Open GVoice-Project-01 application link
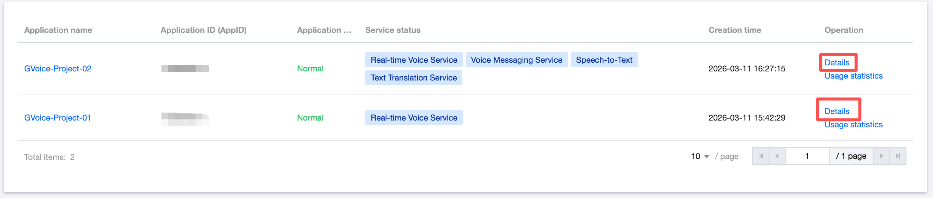Image resolution: width=933 pixels, height=198 pixels. (x=58, y=118)
